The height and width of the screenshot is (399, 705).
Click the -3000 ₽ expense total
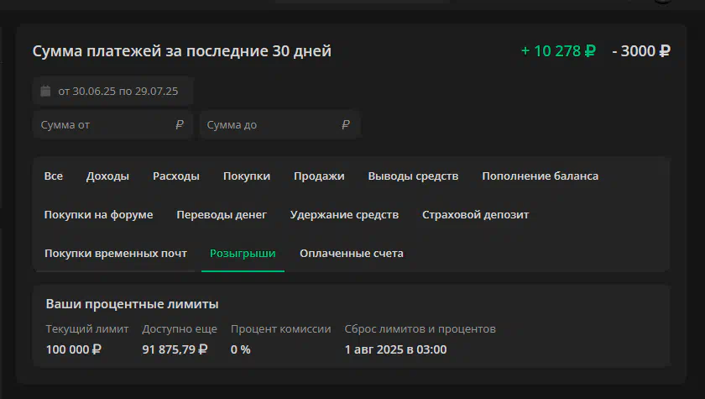click(641, 51)
